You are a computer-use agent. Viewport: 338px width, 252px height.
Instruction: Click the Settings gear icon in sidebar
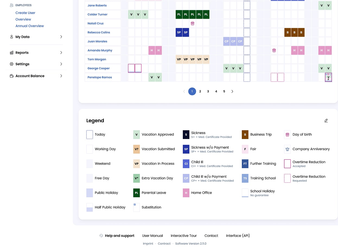12,64
